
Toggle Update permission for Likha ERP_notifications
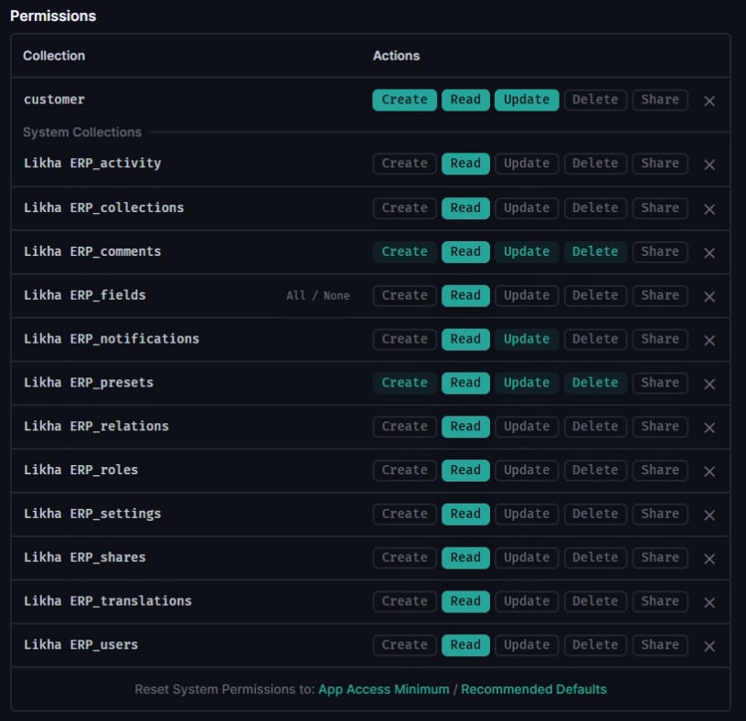[527, 339]
